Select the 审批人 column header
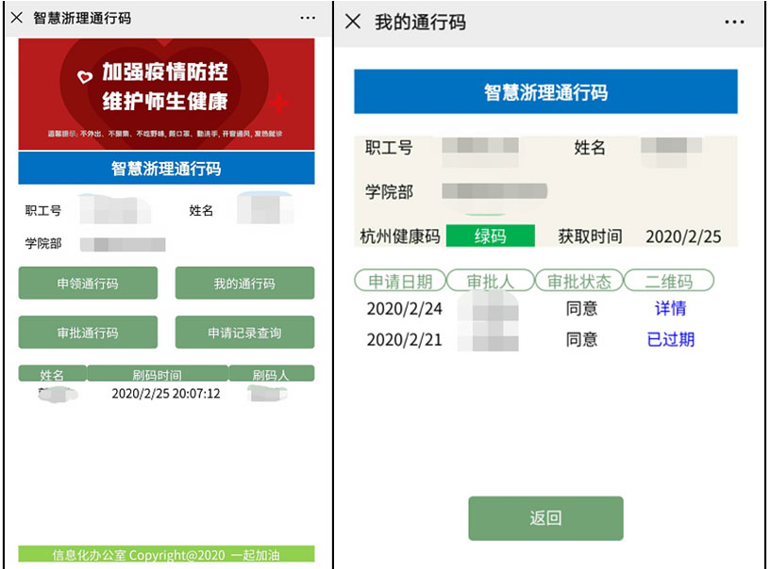Image resolution: width=770 pixels, height=569 pixels. point(489,281)
